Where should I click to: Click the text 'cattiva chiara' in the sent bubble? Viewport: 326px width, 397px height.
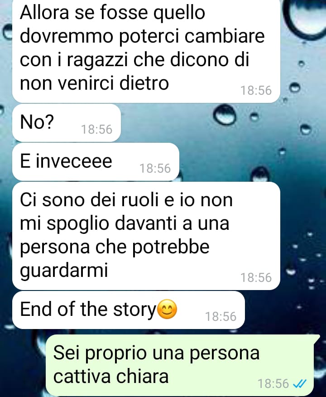tap(111, 376)
